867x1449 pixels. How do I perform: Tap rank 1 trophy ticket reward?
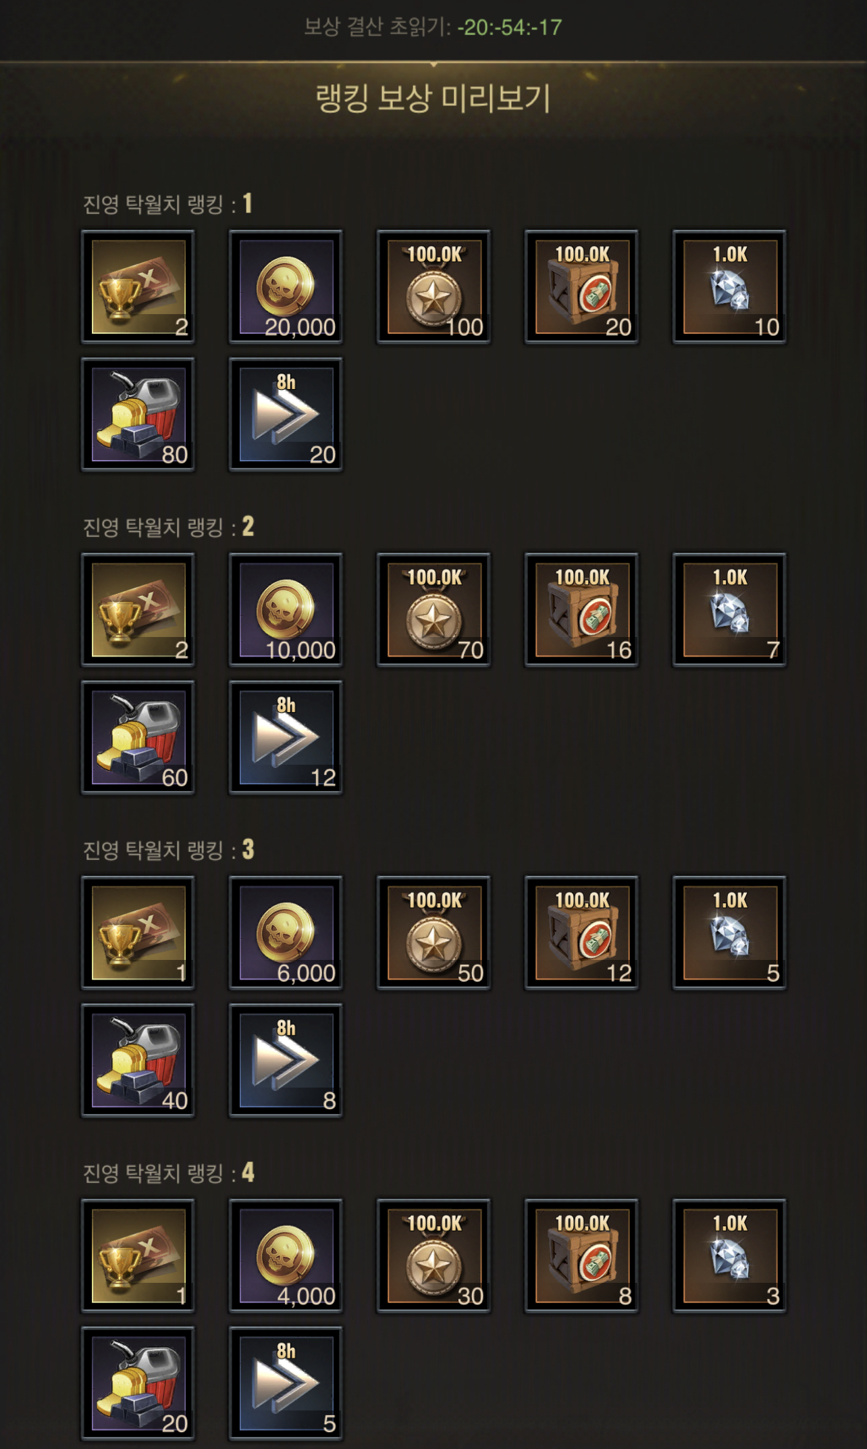pos(138,286)
